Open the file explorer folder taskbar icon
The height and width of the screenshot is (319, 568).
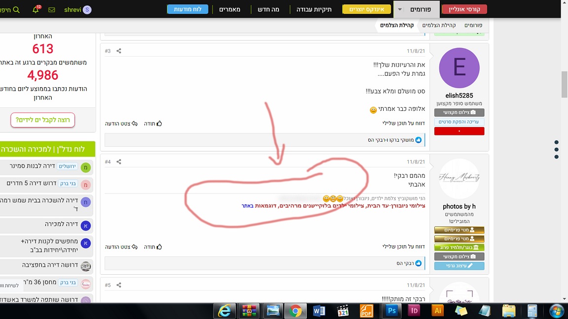509,311
